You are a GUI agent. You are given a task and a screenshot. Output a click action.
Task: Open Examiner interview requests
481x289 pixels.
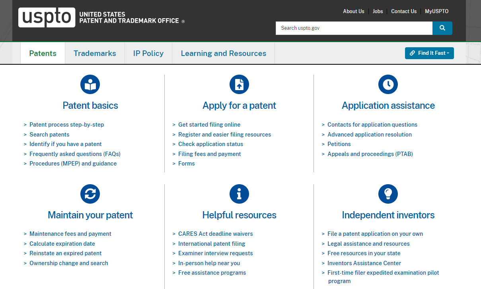point(216,253)
